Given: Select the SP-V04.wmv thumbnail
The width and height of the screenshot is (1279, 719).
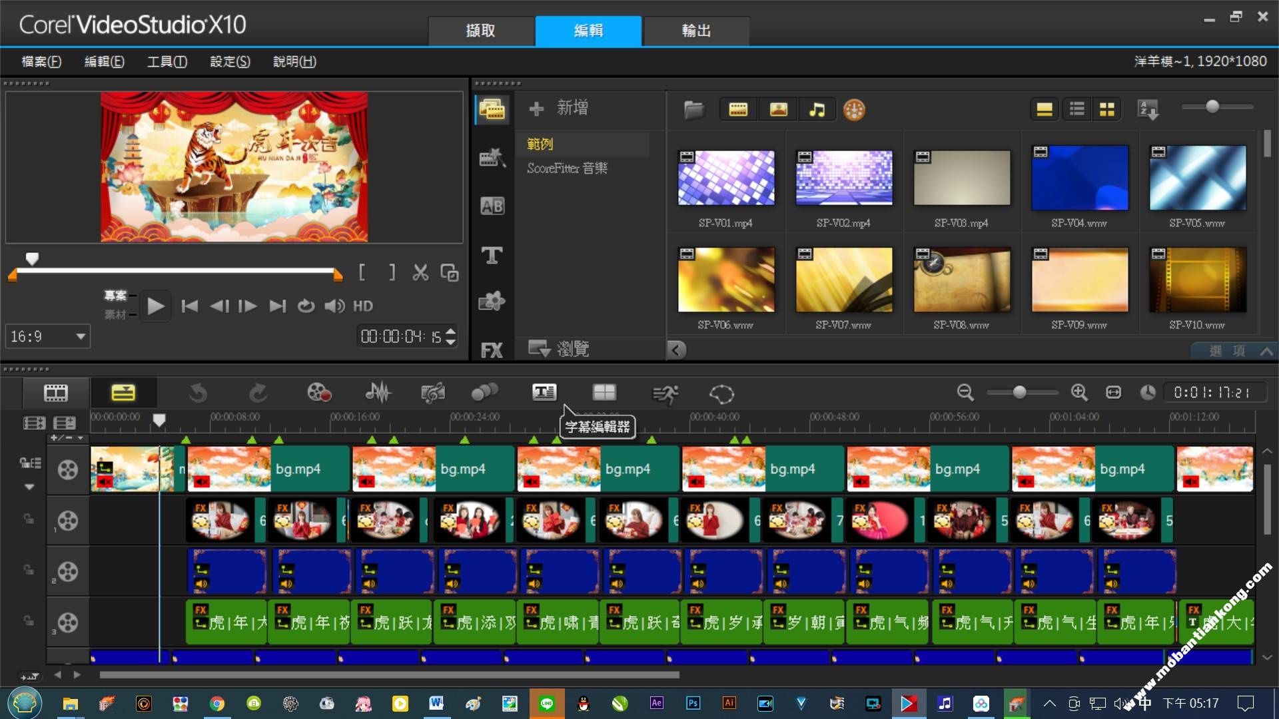Looking at the screenshot, I should [x=1079, y=177].
